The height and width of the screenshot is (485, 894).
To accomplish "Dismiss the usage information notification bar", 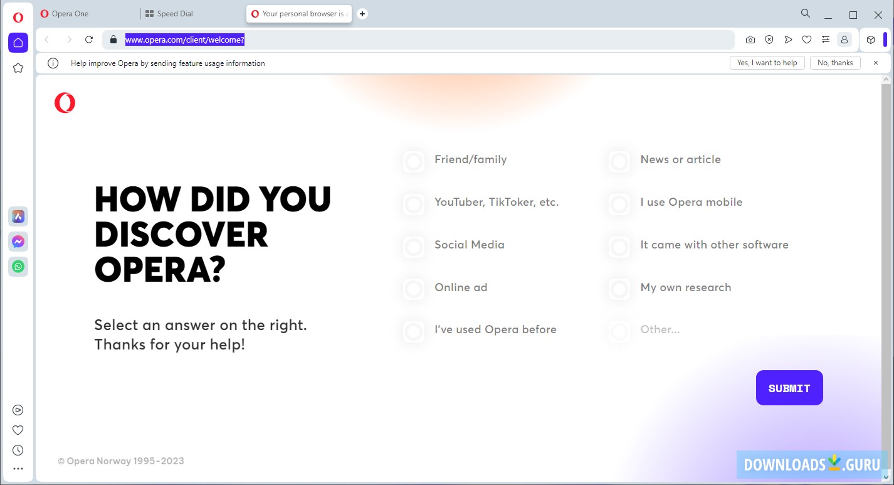I will tap(876, 63).
